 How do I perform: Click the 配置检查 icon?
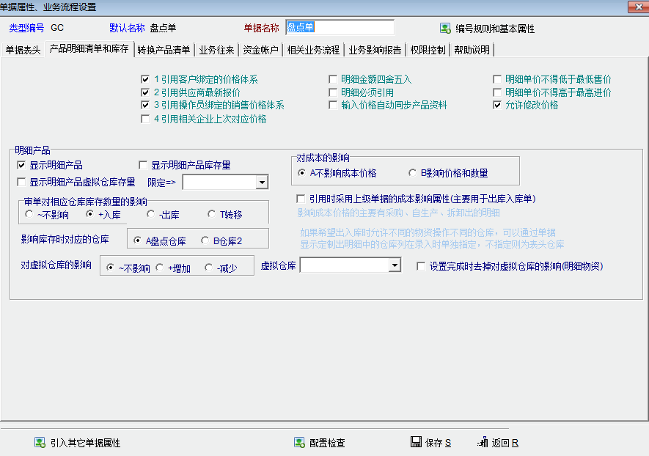[x=299, y=443]
